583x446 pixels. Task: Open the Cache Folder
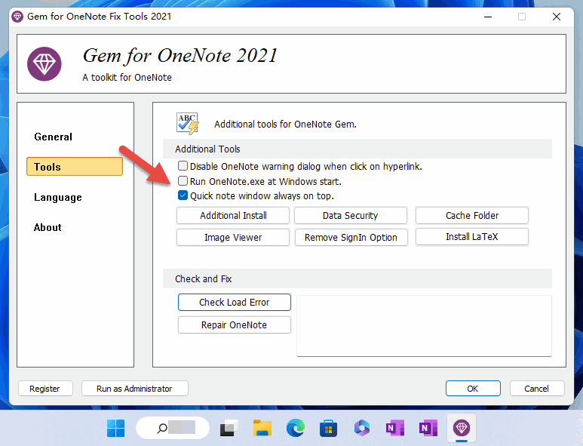[472, 215]
